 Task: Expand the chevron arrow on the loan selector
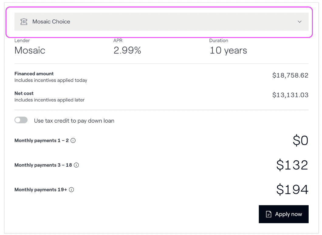(x=300, y=22)
